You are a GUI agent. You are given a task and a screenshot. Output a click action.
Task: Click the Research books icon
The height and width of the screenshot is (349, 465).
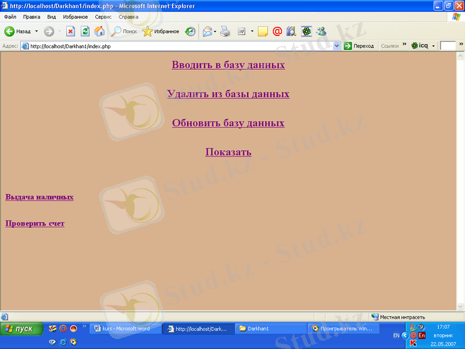[x=291, y=31]
